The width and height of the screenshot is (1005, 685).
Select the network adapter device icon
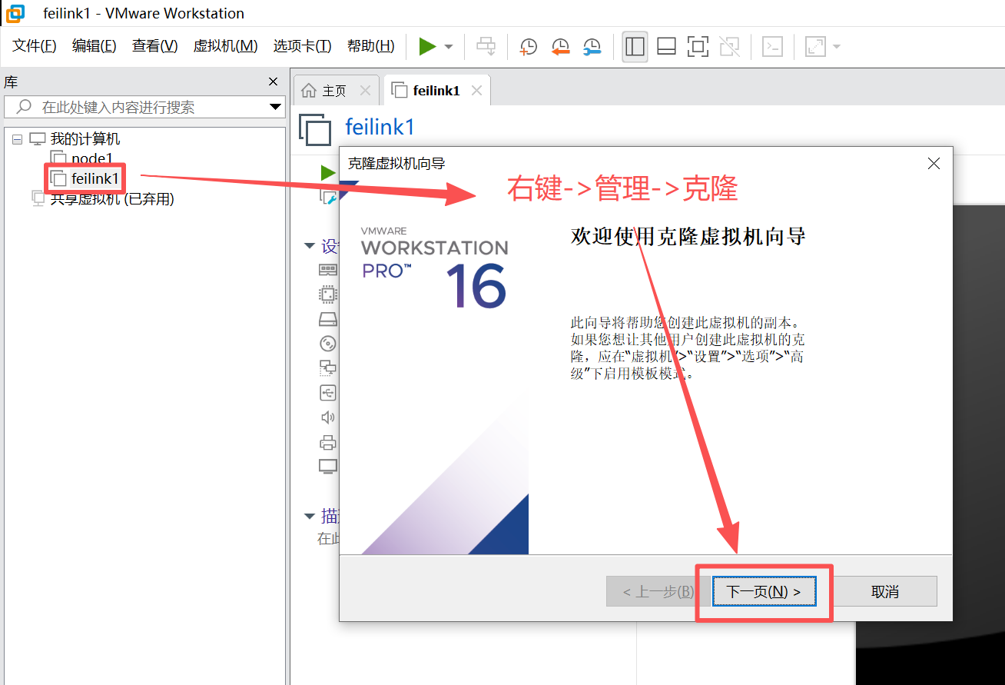click(x=328, y=368)
